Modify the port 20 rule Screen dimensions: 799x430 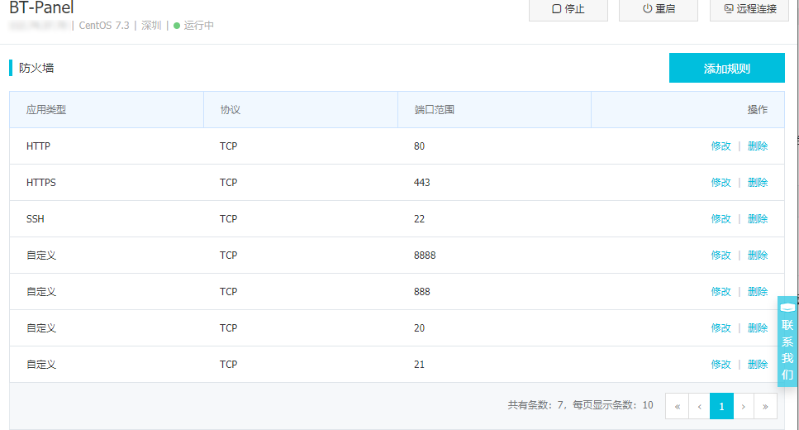[721, 328]
